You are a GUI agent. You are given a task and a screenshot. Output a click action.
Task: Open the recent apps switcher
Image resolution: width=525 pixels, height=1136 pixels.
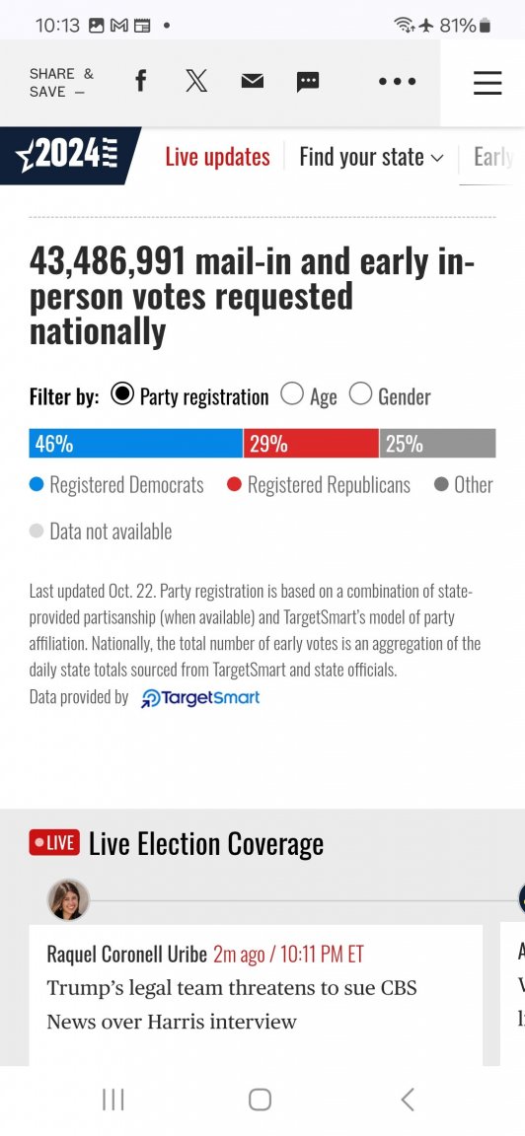pos(113,1100)
